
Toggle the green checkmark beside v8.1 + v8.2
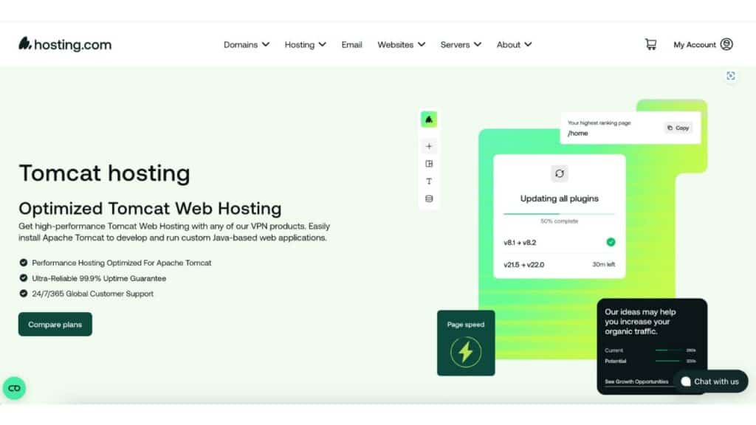click(x=609, y=241)
